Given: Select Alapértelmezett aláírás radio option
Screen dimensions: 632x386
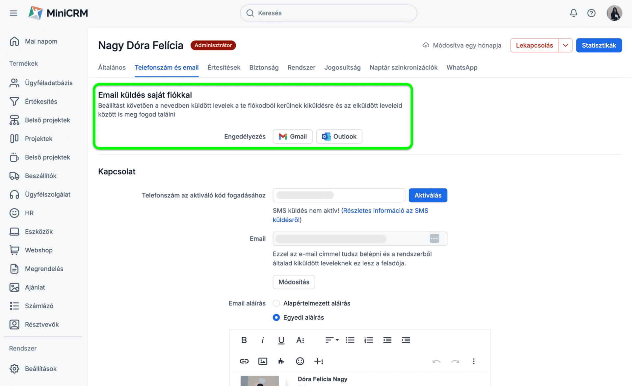Looking at the screenshot, I should point(276,303).
